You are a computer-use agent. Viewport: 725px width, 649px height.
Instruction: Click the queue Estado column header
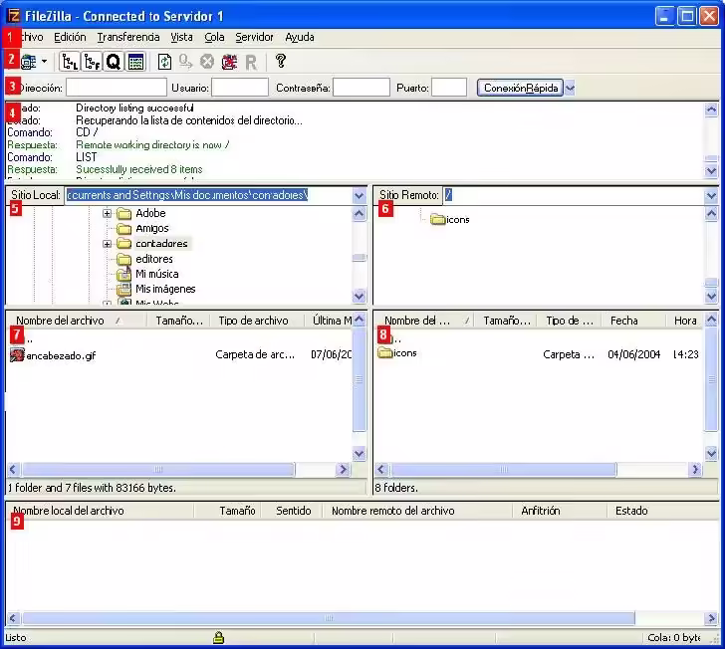[x=663, y=511]
